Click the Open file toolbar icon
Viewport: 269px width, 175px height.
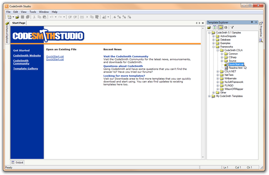(x=17, y=17)
